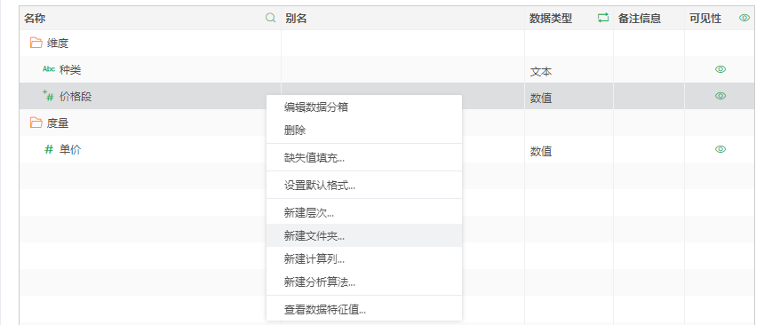772x325 pixels.
Task: Toggle visibility eye for 种类 row
Action: tap(720, 69)
